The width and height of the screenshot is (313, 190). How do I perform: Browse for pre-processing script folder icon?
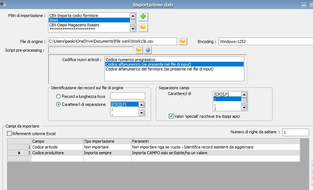click(x=139, y=50)
